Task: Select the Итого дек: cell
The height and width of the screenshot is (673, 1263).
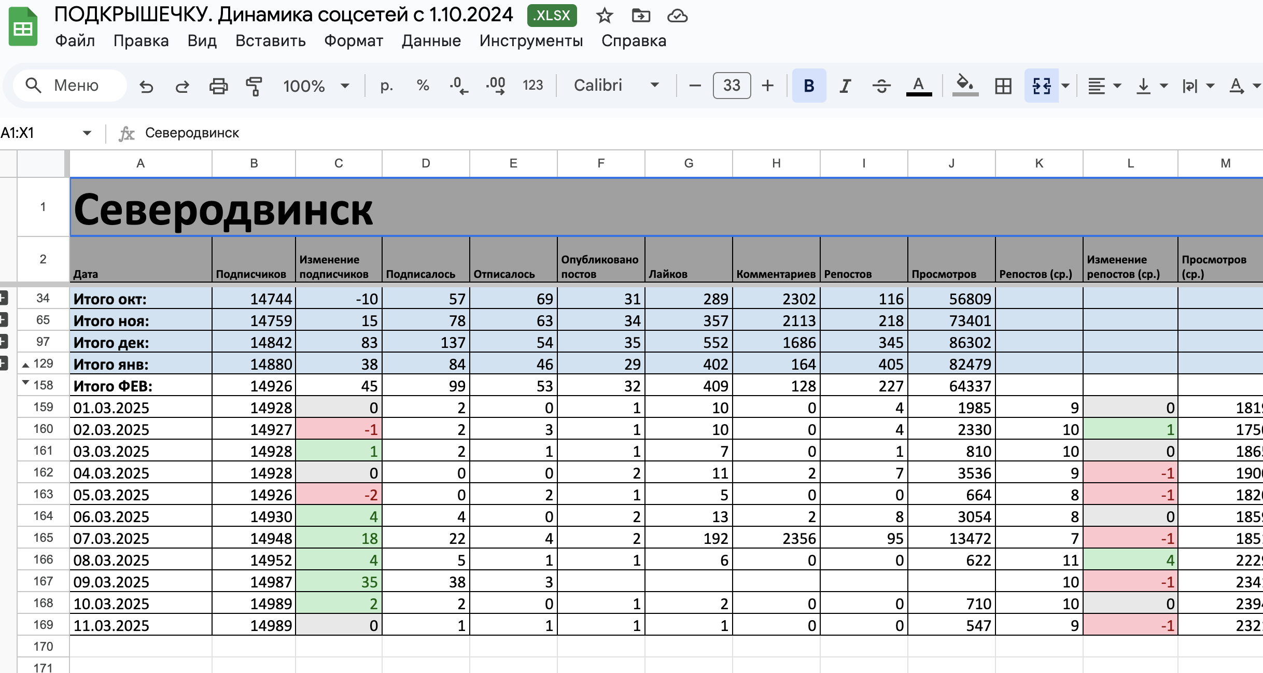Action: tap(141, 342)
